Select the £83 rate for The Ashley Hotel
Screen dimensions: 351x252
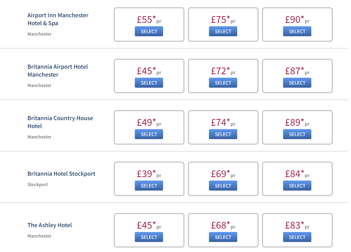click(x=297, y=237)
